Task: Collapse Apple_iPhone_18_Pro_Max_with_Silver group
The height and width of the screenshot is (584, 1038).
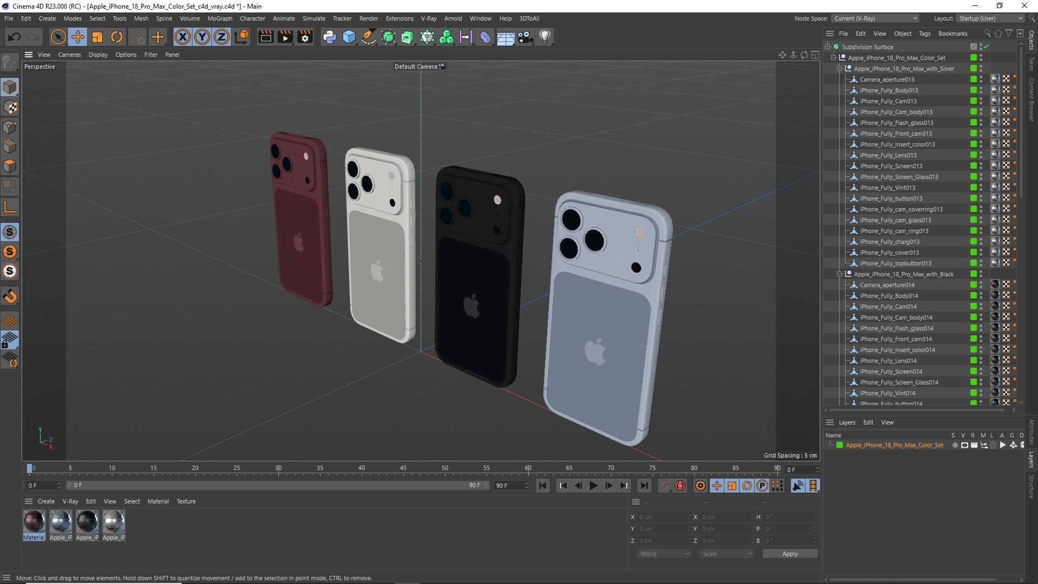Action: pyautogui.click(x=839, y=69)
